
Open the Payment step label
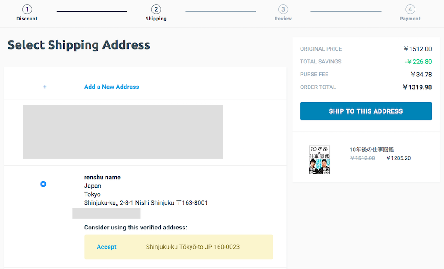click(x=410, y=19)
